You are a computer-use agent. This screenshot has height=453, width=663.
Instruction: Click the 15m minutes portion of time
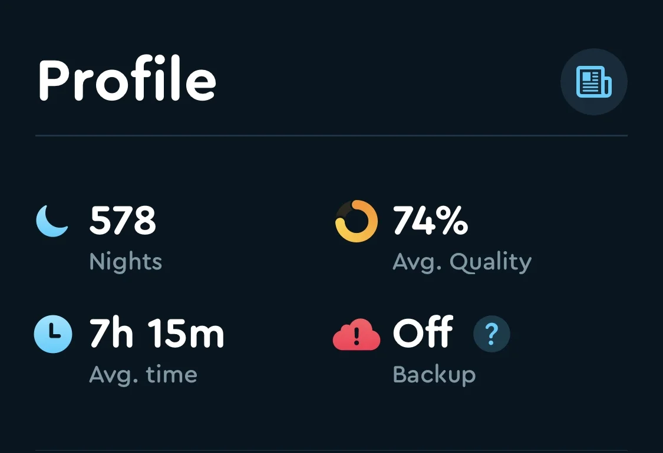[x=186, y=333]
